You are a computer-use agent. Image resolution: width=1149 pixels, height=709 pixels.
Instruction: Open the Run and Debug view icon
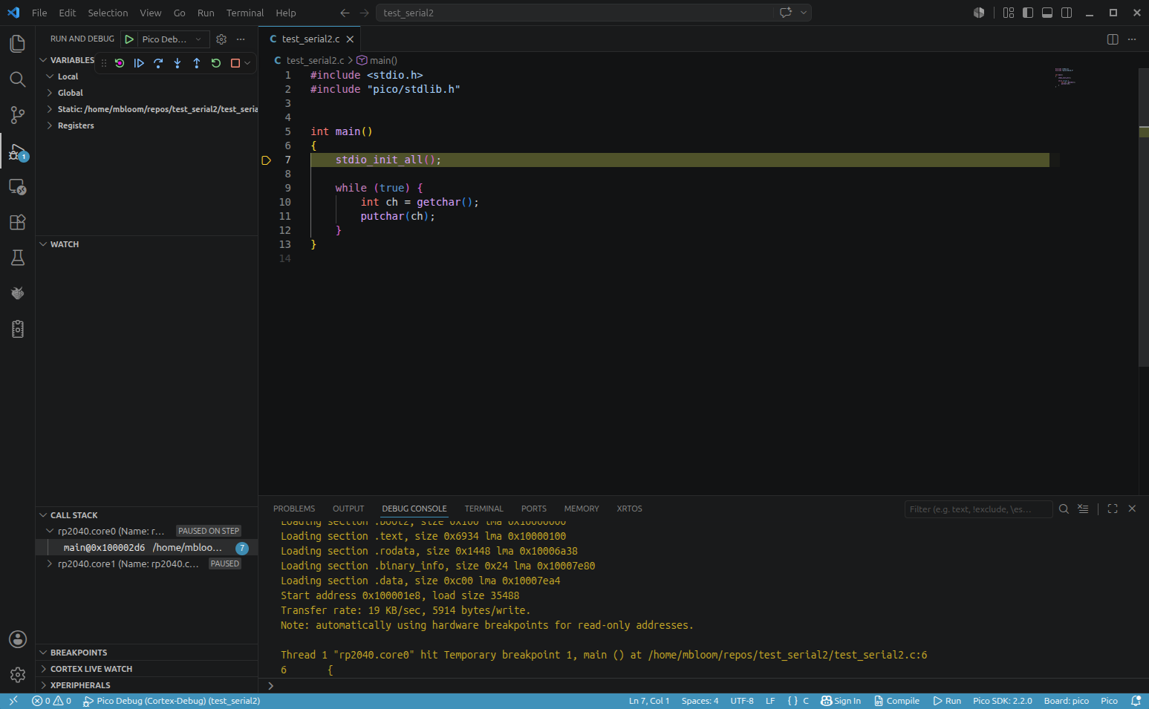(x=18, y=151)
